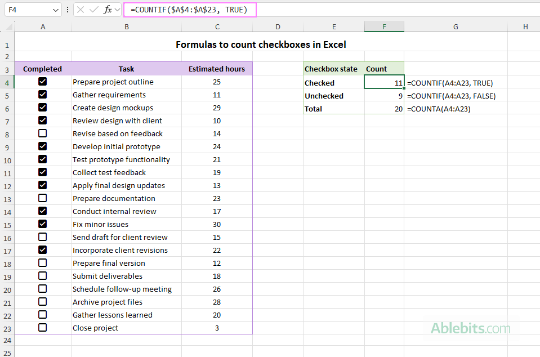
Task: Open the Name Box dropdown arrow
Action: coord(55,10)
